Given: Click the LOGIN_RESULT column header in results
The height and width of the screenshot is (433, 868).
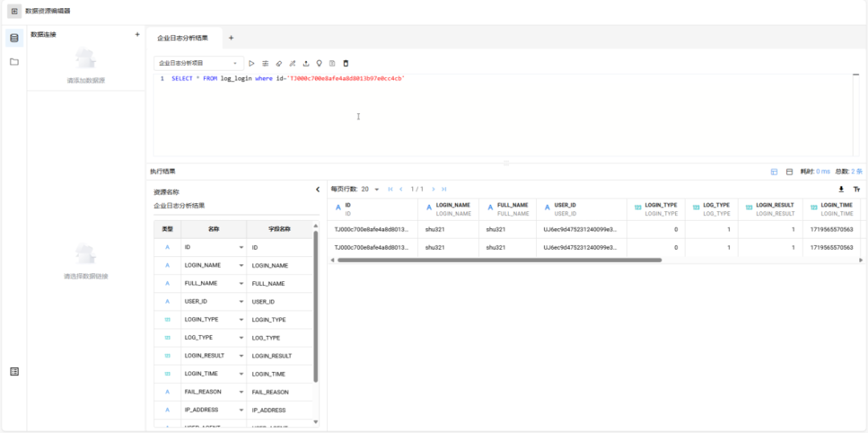Looking at the screenshot, I should pos(771,209).
